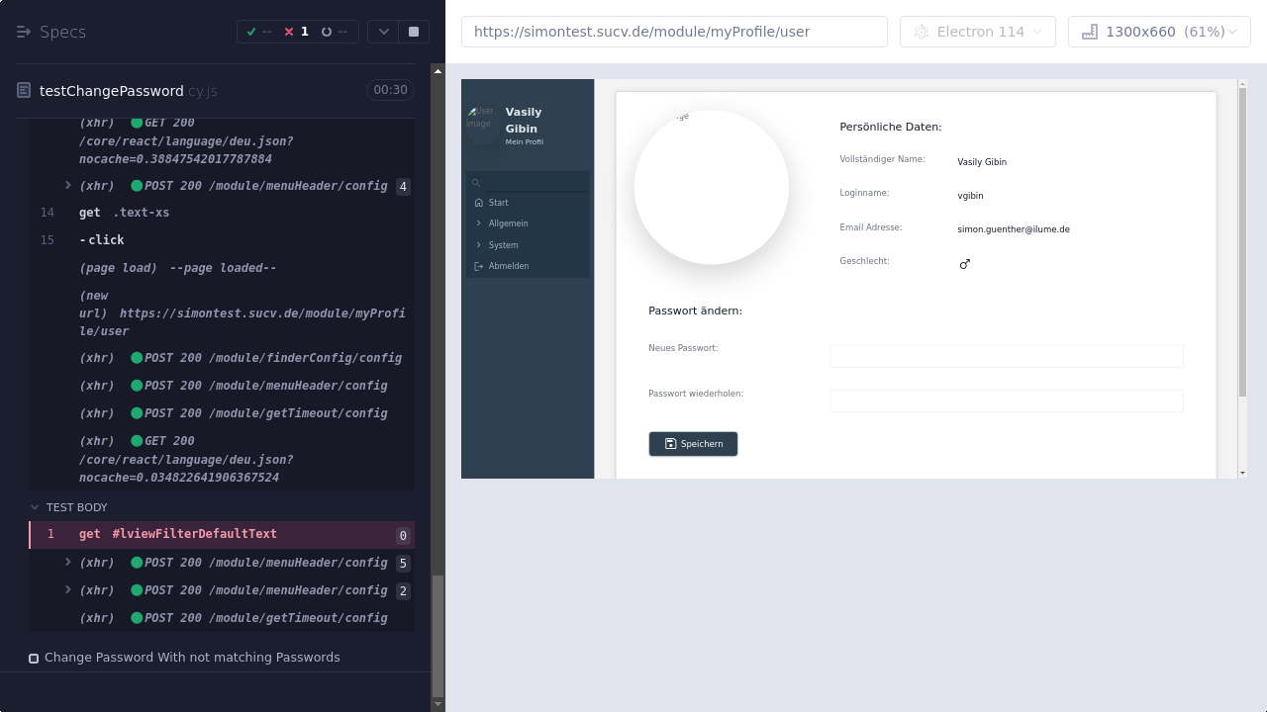Stop the running test with square button

click(x=414, y=32)
